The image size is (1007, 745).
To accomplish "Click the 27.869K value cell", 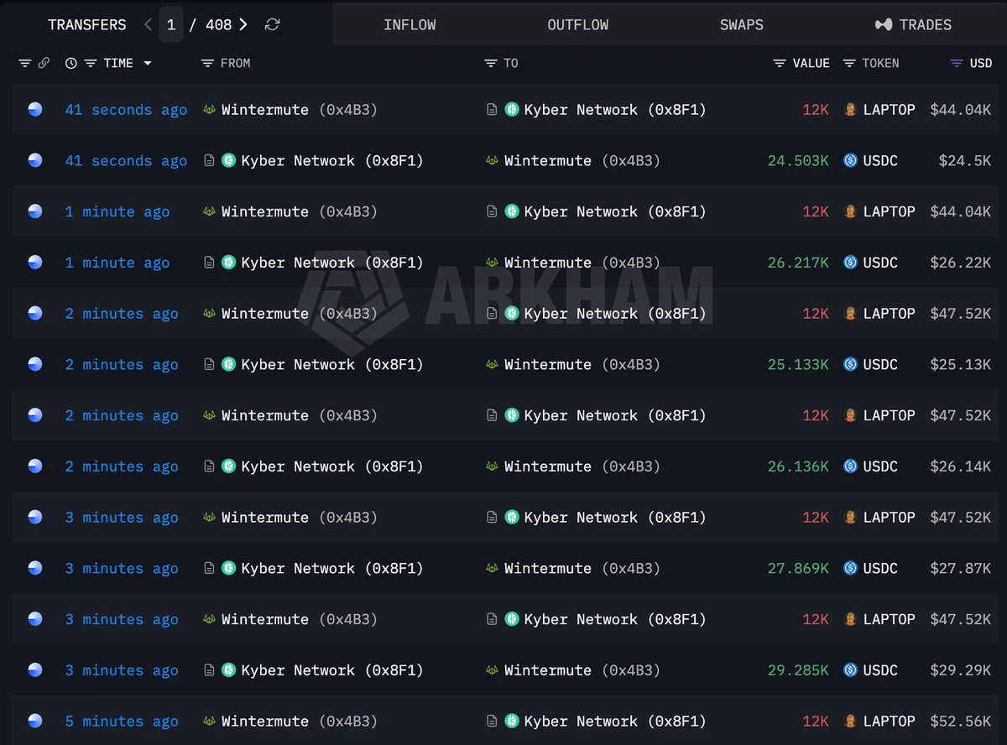I will [x=798, y=569].
